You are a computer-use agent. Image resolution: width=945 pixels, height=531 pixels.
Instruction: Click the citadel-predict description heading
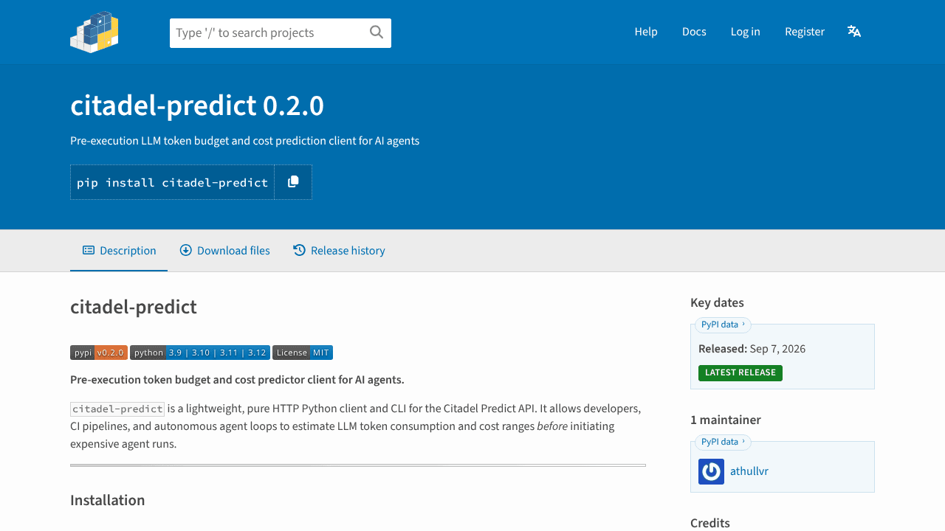coord(134,307)
